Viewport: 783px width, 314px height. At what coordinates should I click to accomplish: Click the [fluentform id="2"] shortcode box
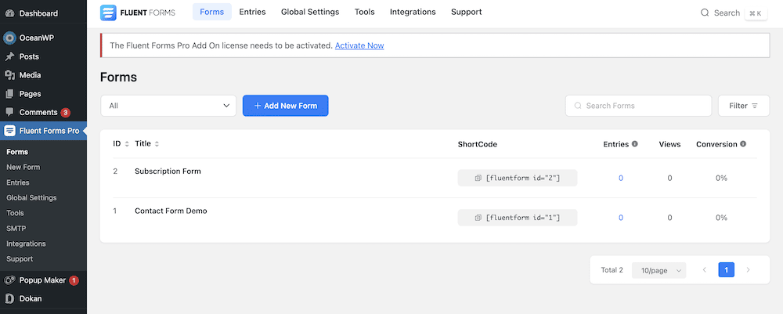pyautogui.click(x=518, y=178)
